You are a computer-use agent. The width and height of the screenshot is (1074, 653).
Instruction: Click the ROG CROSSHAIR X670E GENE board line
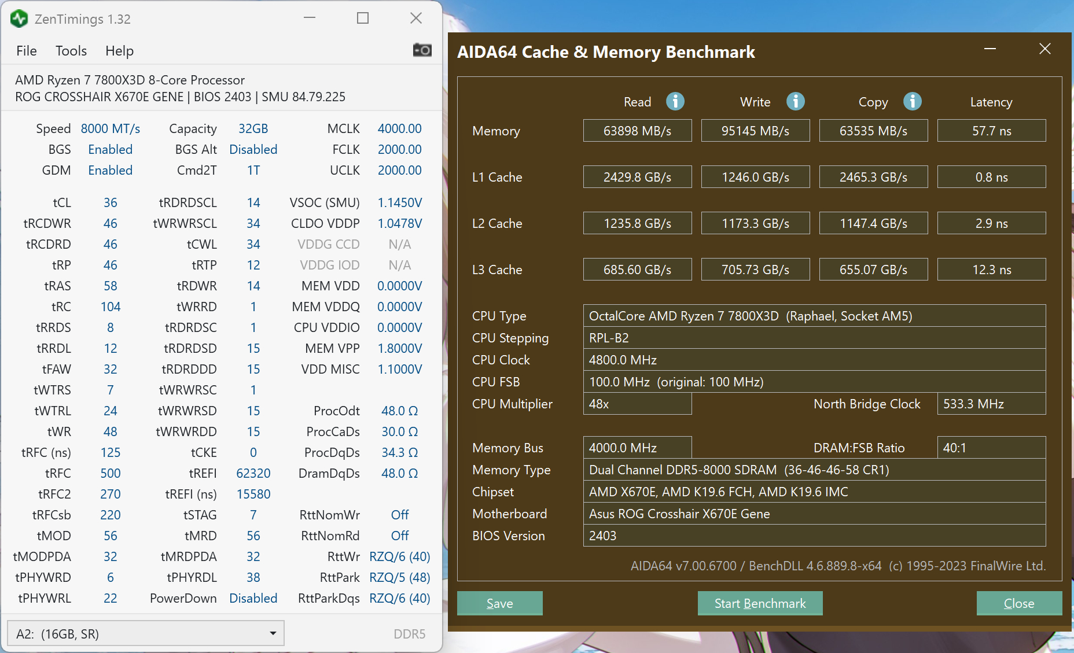point(180,97)
